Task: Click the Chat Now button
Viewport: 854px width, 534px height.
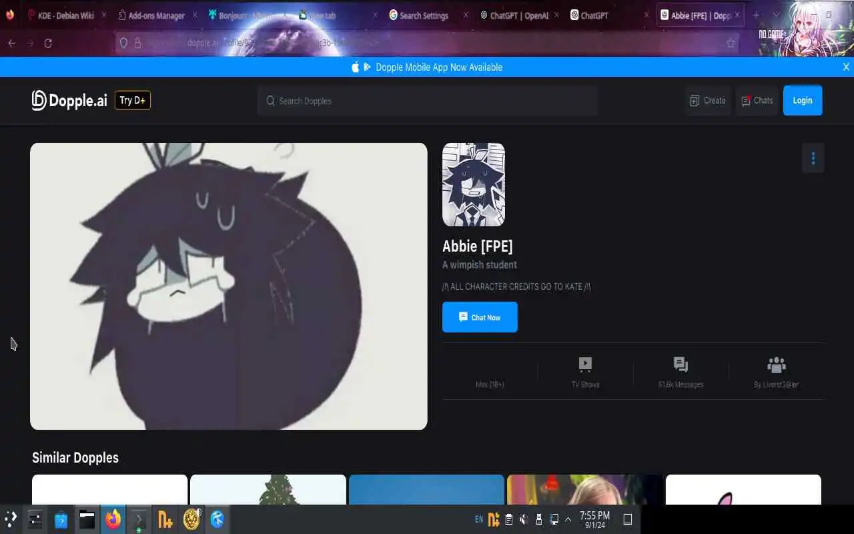Action: (x=480, y=317)
